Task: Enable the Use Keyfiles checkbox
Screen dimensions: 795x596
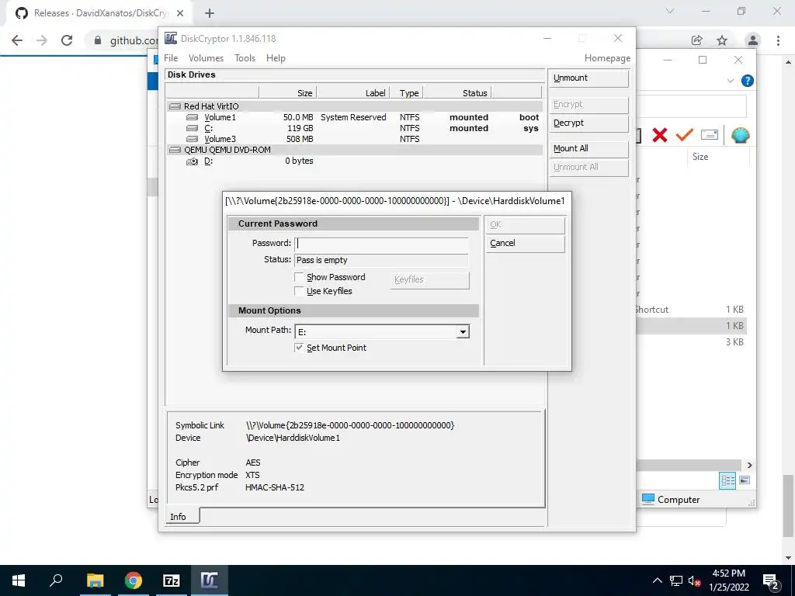Action: [299, 291]
